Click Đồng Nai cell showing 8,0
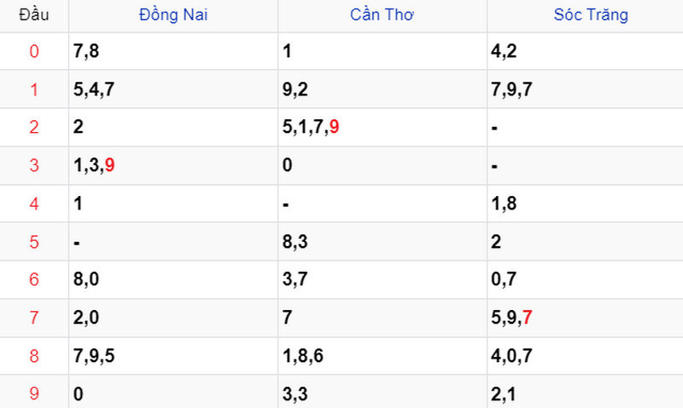This screenshot has height=408, width=683. click(173, 279)
